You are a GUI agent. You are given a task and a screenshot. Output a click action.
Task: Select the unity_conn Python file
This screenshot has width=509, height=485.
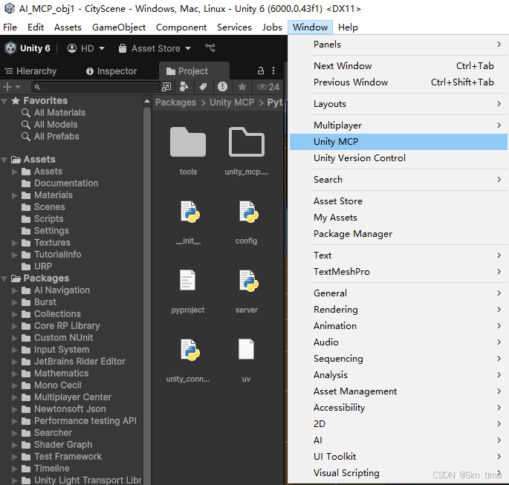[189, 350]
